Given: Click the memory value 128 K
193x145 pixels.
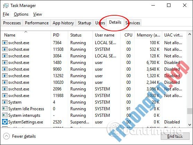Looking at the screenshot, I should click(155, 56).
